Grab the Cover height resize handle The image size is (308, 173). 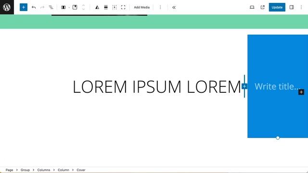pyautogui.click(x=278, y=138)
